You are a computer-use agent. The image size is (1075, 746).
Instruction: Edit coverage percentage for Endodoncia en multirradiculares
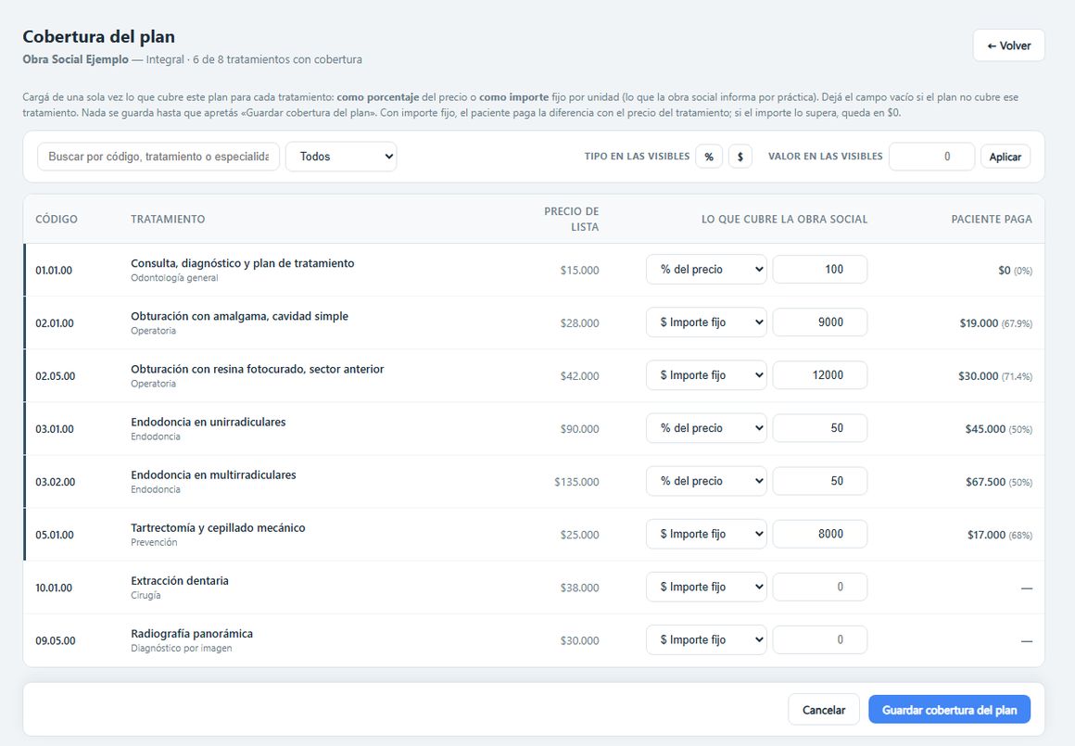(x=820, y=481)
